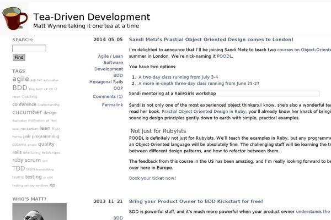Click the kanban tag

[33, 129]
